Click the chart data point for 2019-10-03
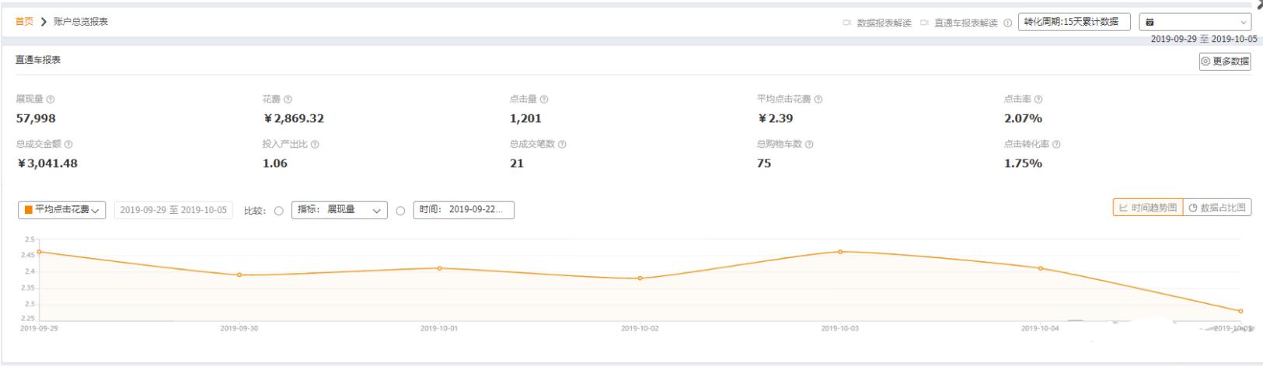Image resolution: width=1263 pixels, height=367 pixels. [840, 252]
